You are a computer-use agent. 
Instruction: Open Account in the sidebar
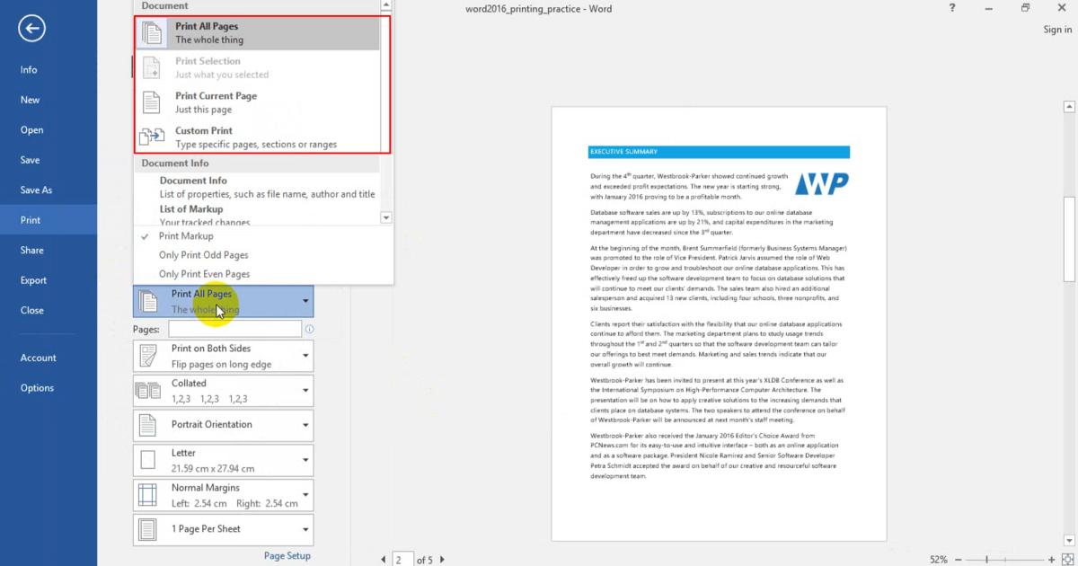49,358
